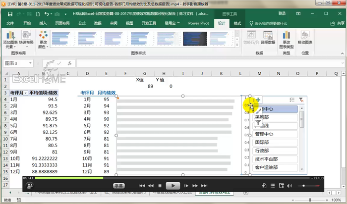
Task: Click the Change Chart Type icon
Action: [x=287, y=38]
